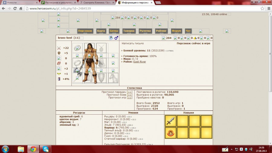Viewport: 272px width, 153px height.
Task: Click the red book knowledge stat icon
Action: [x=59, y=63]
